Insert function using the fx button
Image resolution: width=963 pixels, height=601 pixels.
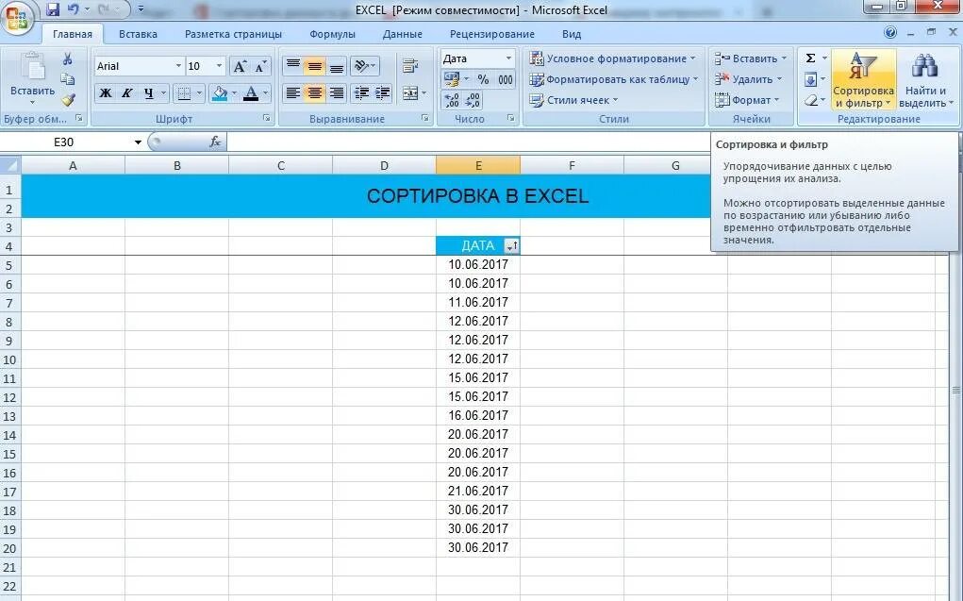click(215, 142)
